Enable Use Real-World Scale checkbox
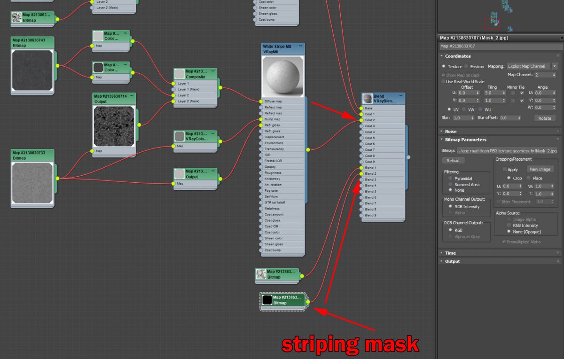 [443, 82]
